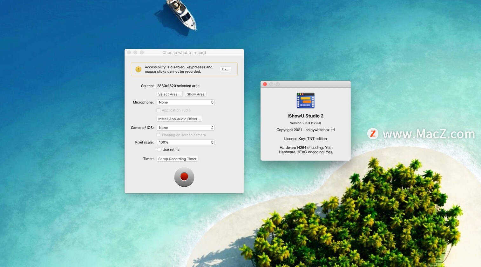The width and height of the screenshot is (481, 267).
Task: Click the yellow accessibility warning icon
Action: [138, 69]
